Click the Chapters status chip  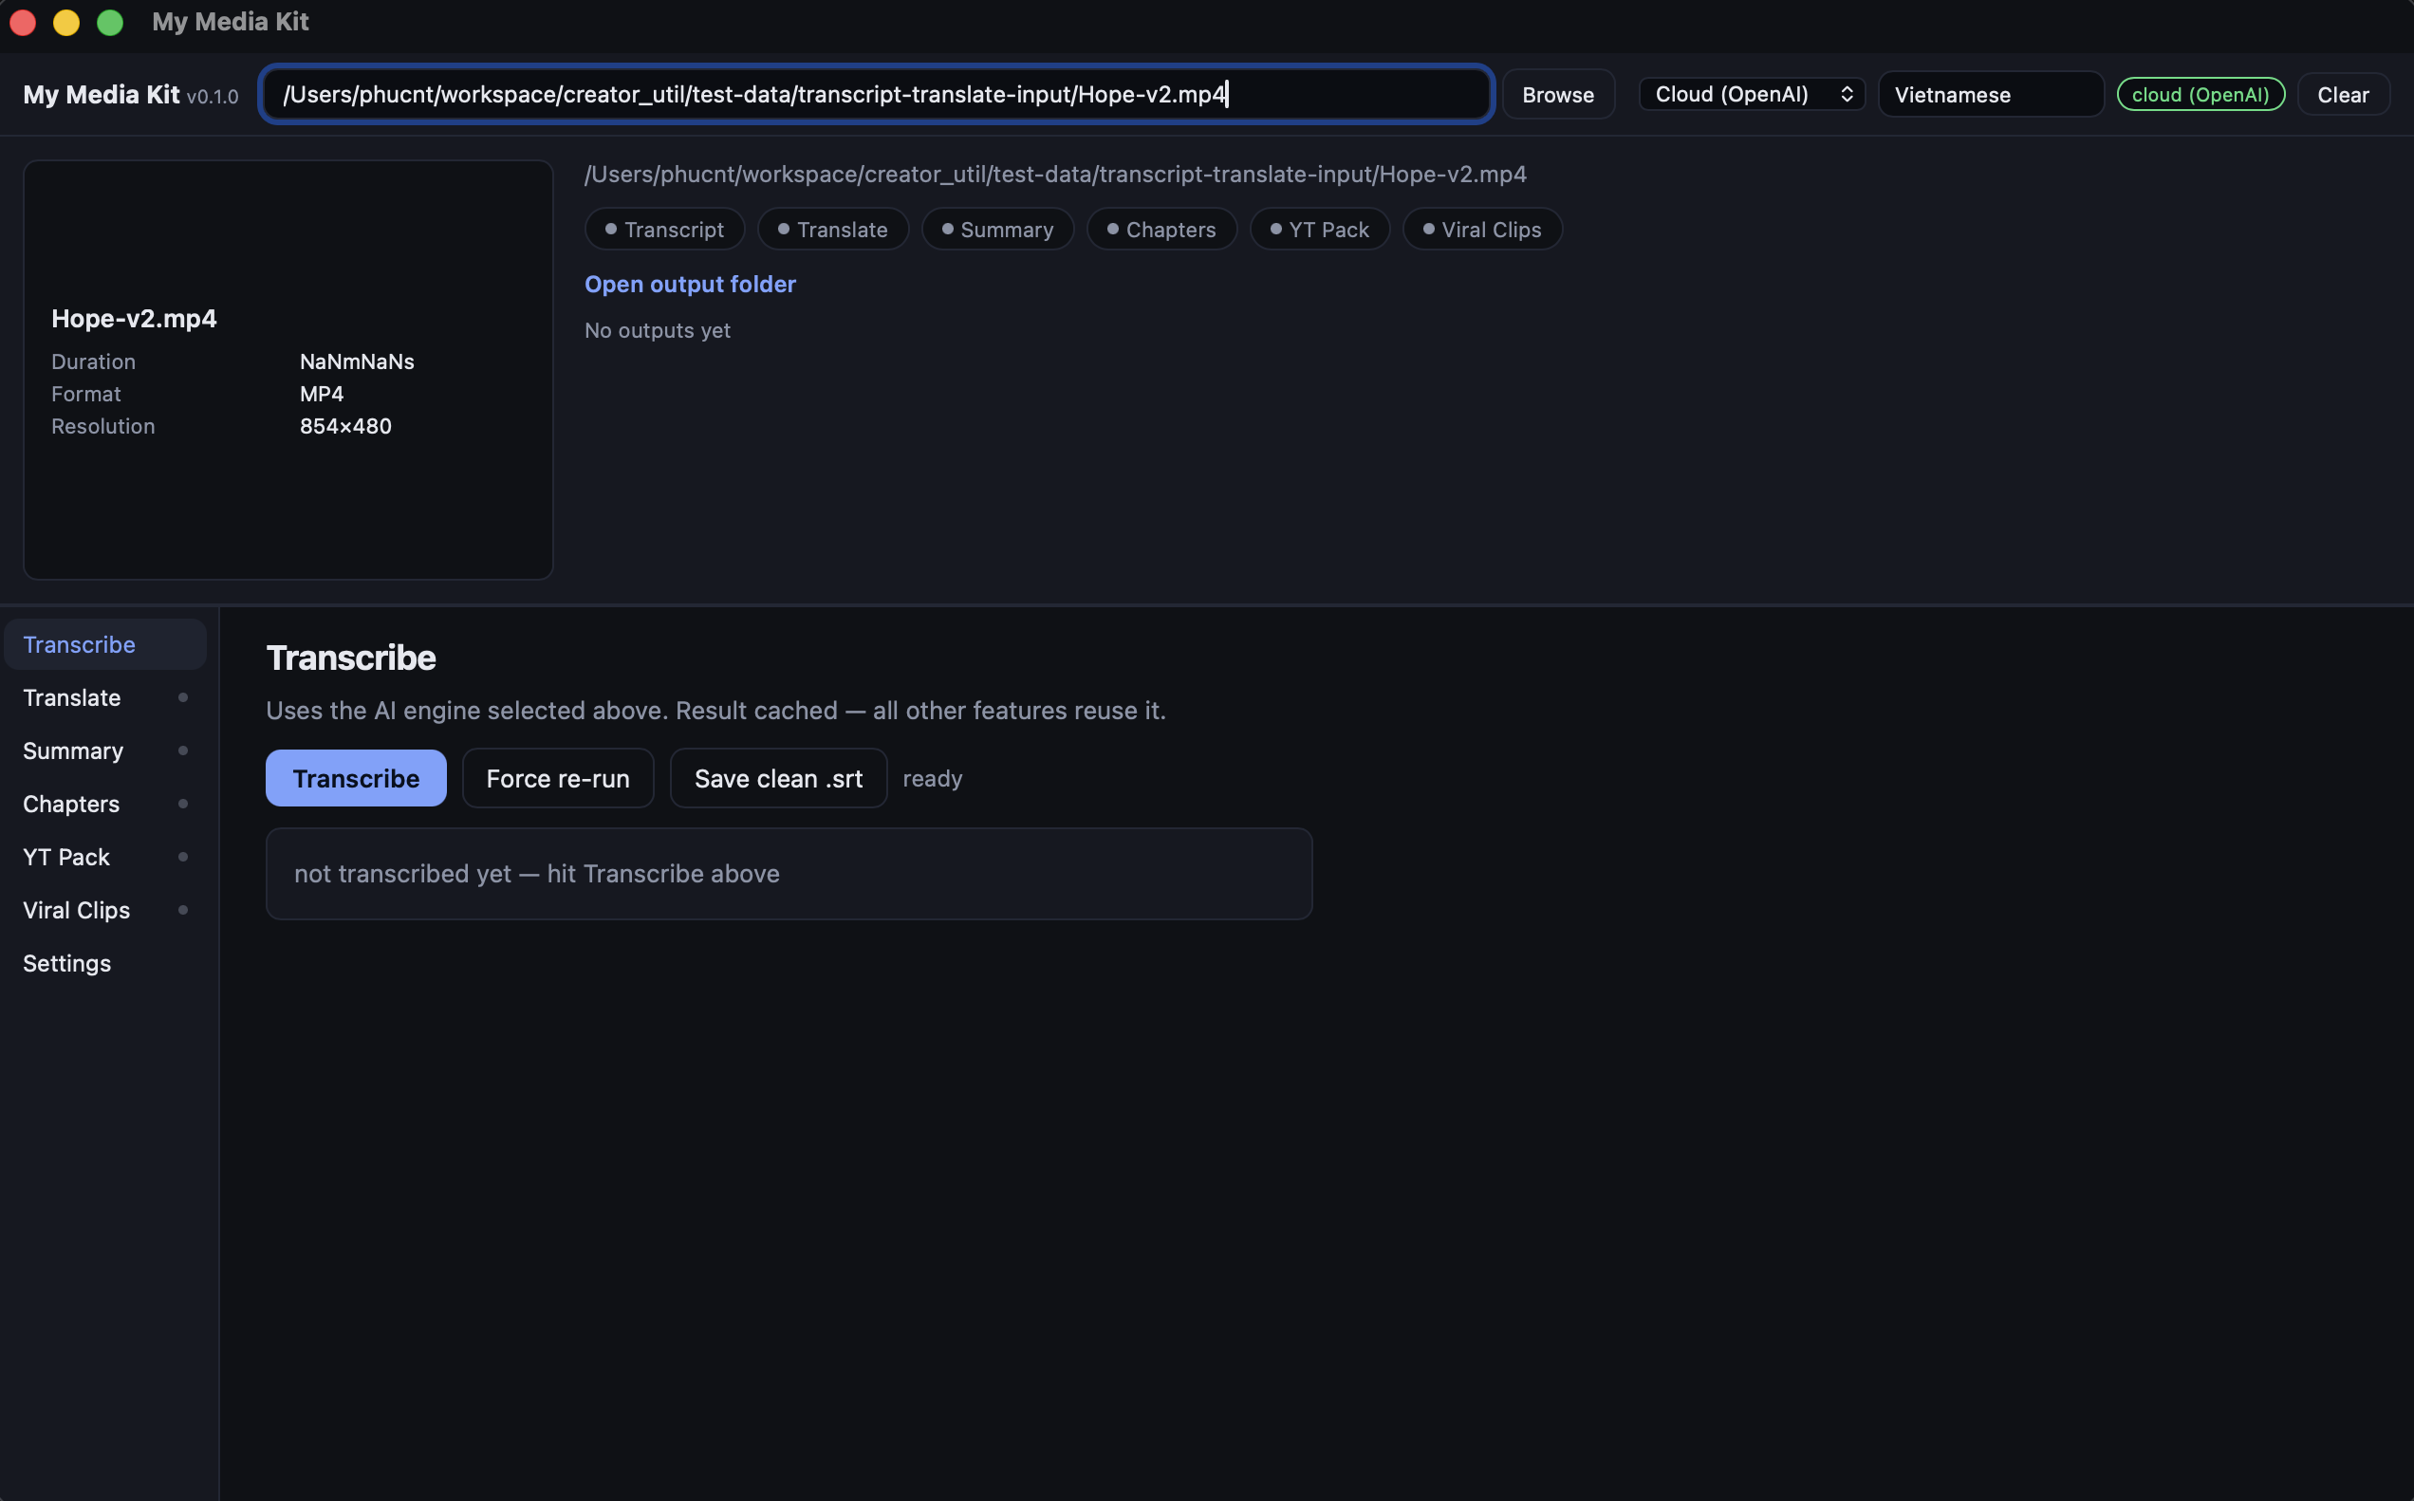(1161, 230)
